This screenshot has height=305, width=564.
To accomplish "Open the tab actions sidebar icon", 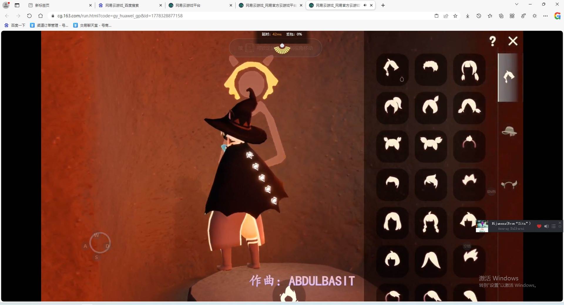I will click(x=17, y=5).
